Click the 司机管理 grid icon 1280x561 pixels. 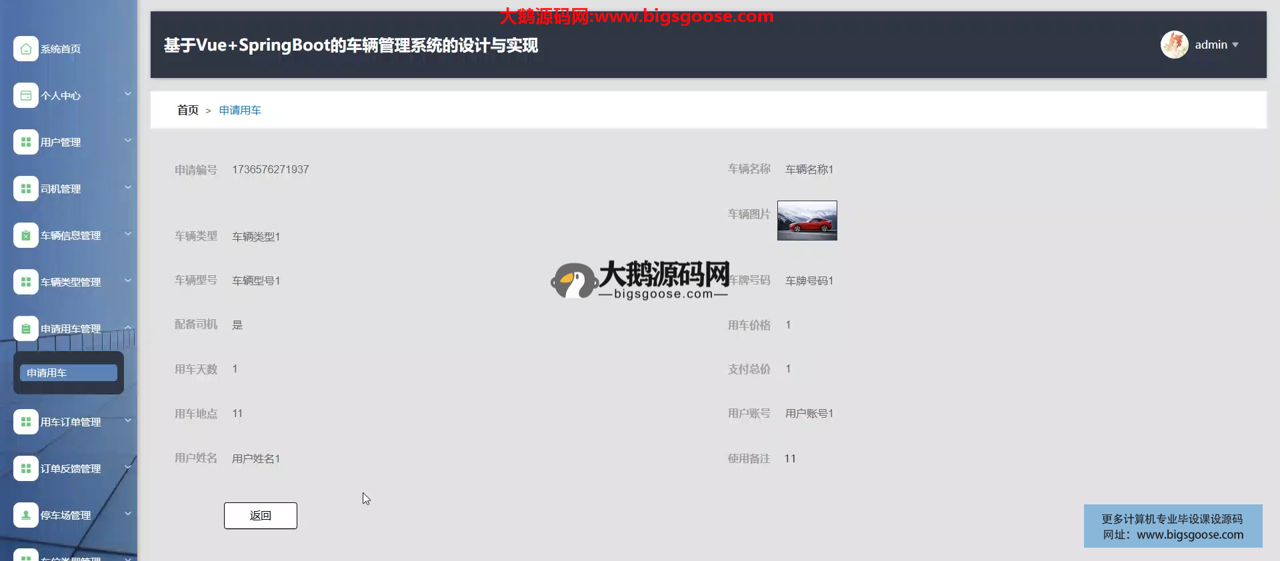tap(25, 189)
